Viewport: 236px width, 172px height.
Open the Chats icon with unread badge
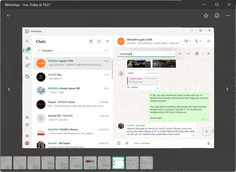[x=27, y=50]
